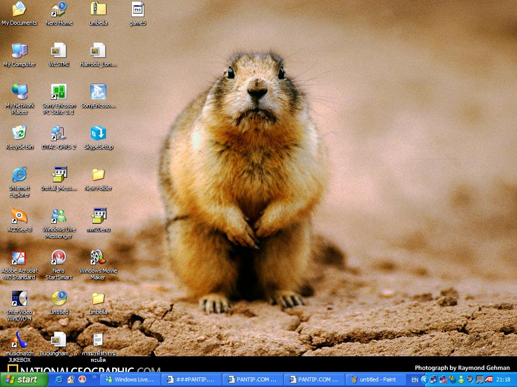Select Adobe Acrobat 6.0 Standard shortcut

(x=20, y=265)
